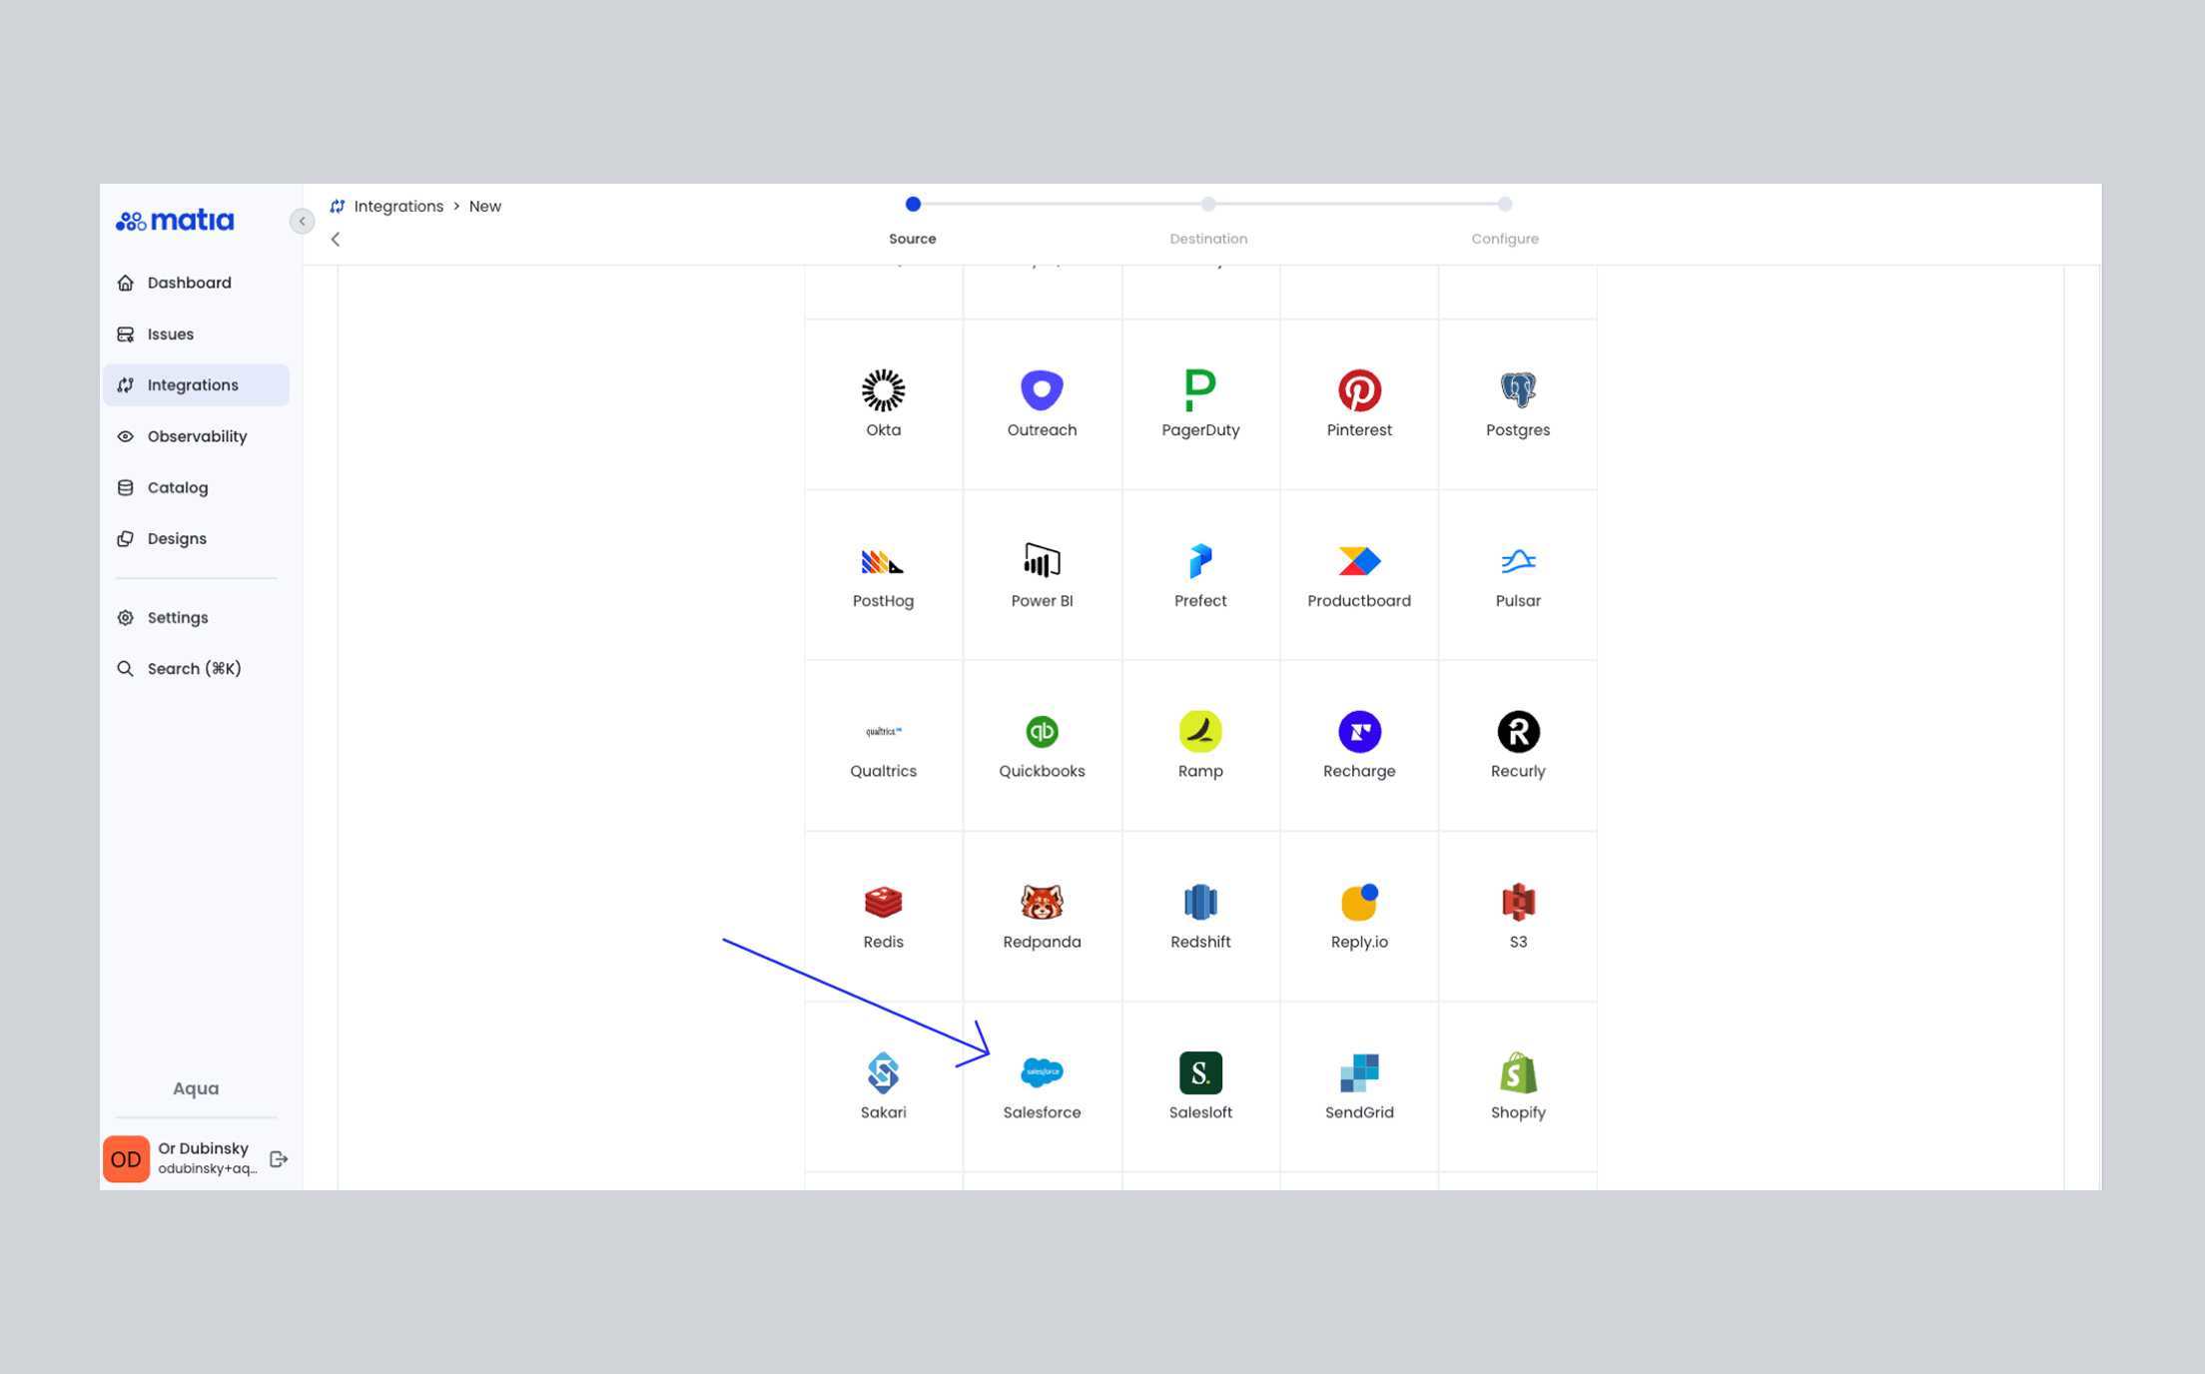Choose the Quickbooks source icon
This screenshot has height=1374, width=2205.
pyautogui.click(x=1042, y=744)
